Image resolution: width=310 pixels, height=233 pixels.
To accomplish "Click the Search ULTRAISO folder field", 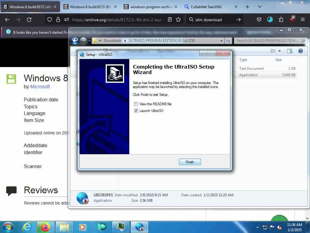I will click(270, 41).
